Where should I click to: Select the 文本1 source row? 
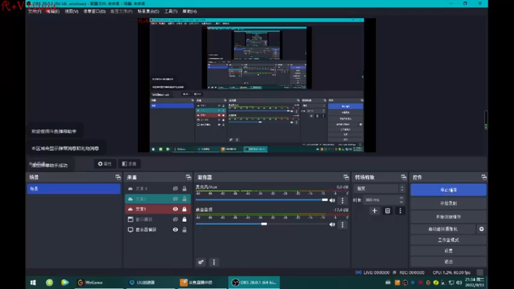click(157, 209)
